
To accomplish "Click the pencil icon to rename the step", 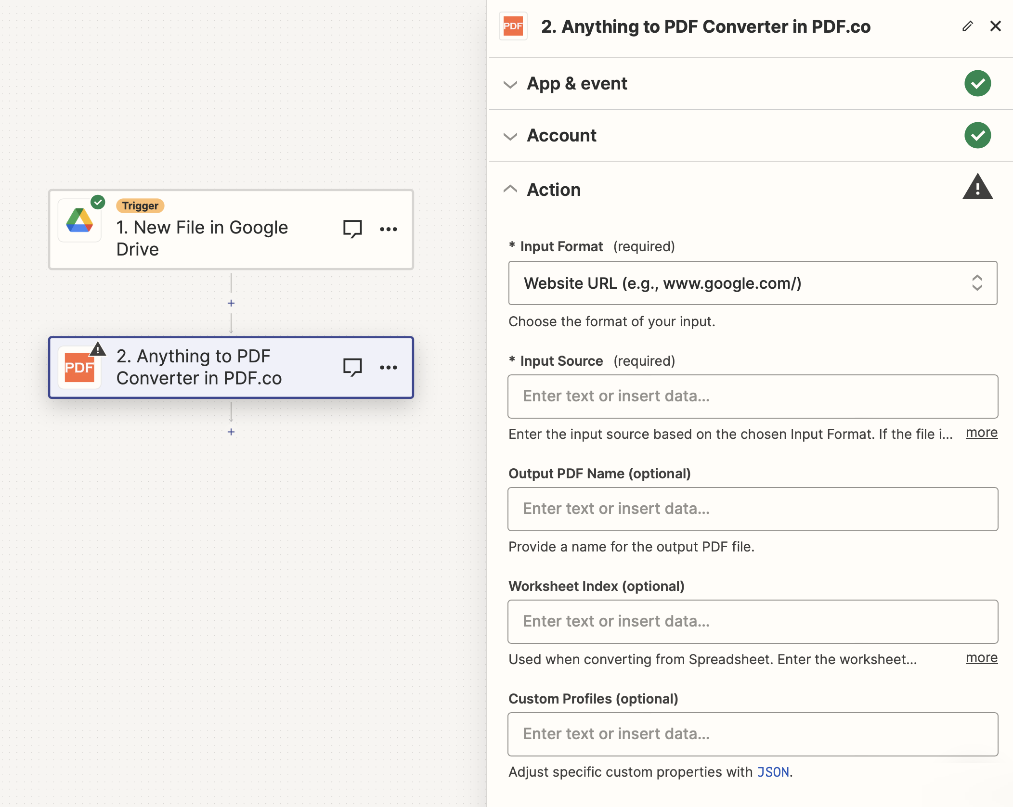I will point(967,26).
